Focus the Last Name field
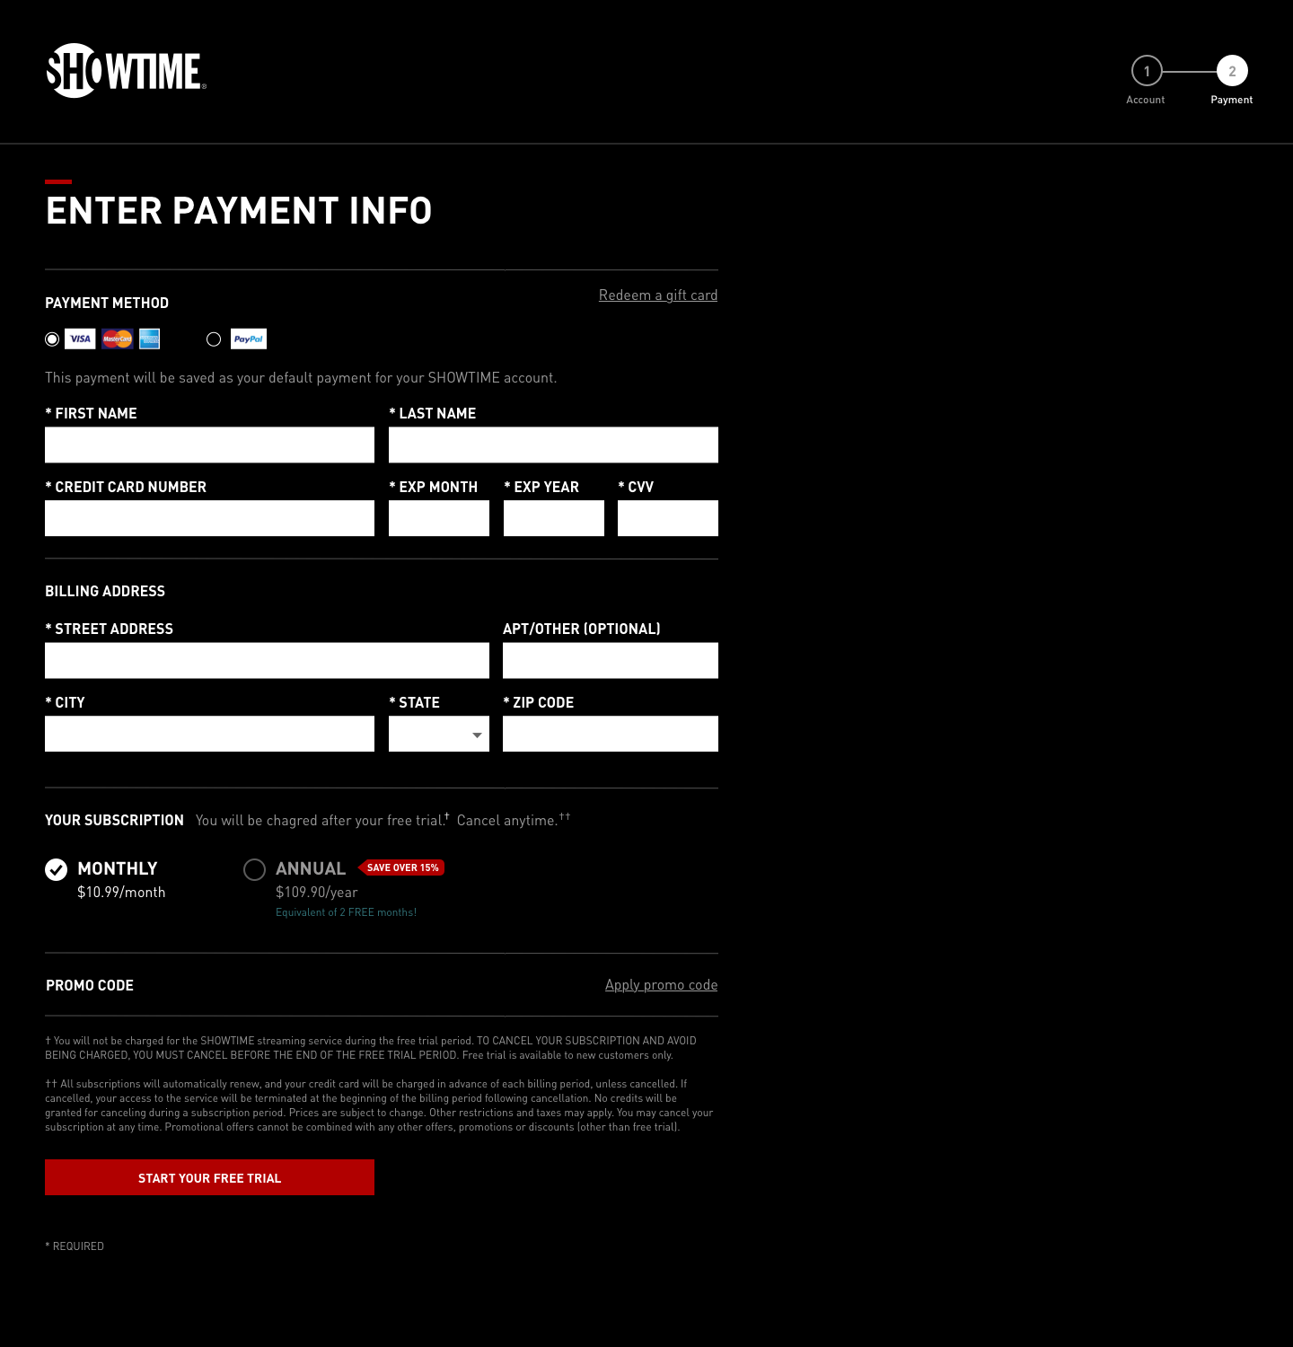This screenshot has height=1347, width=1293. 553,445
